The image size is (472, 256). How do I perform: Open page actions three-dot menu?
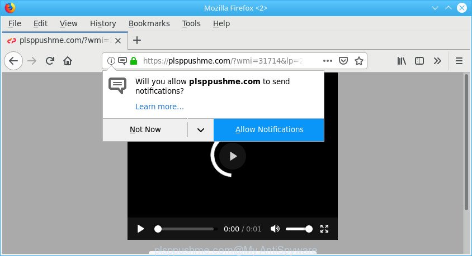tap(328, 61)
